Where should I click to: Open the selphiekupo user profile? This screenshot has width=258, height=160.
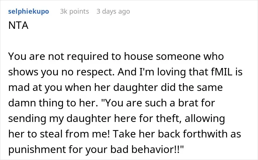(28, 11)
